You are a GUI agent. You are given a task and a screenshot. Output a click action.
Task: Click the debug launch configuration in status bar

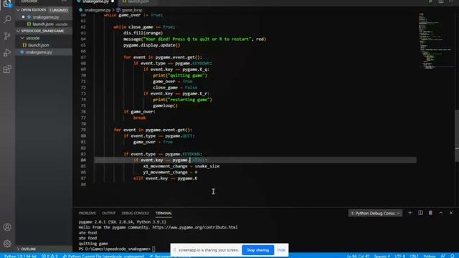[103, 256]
